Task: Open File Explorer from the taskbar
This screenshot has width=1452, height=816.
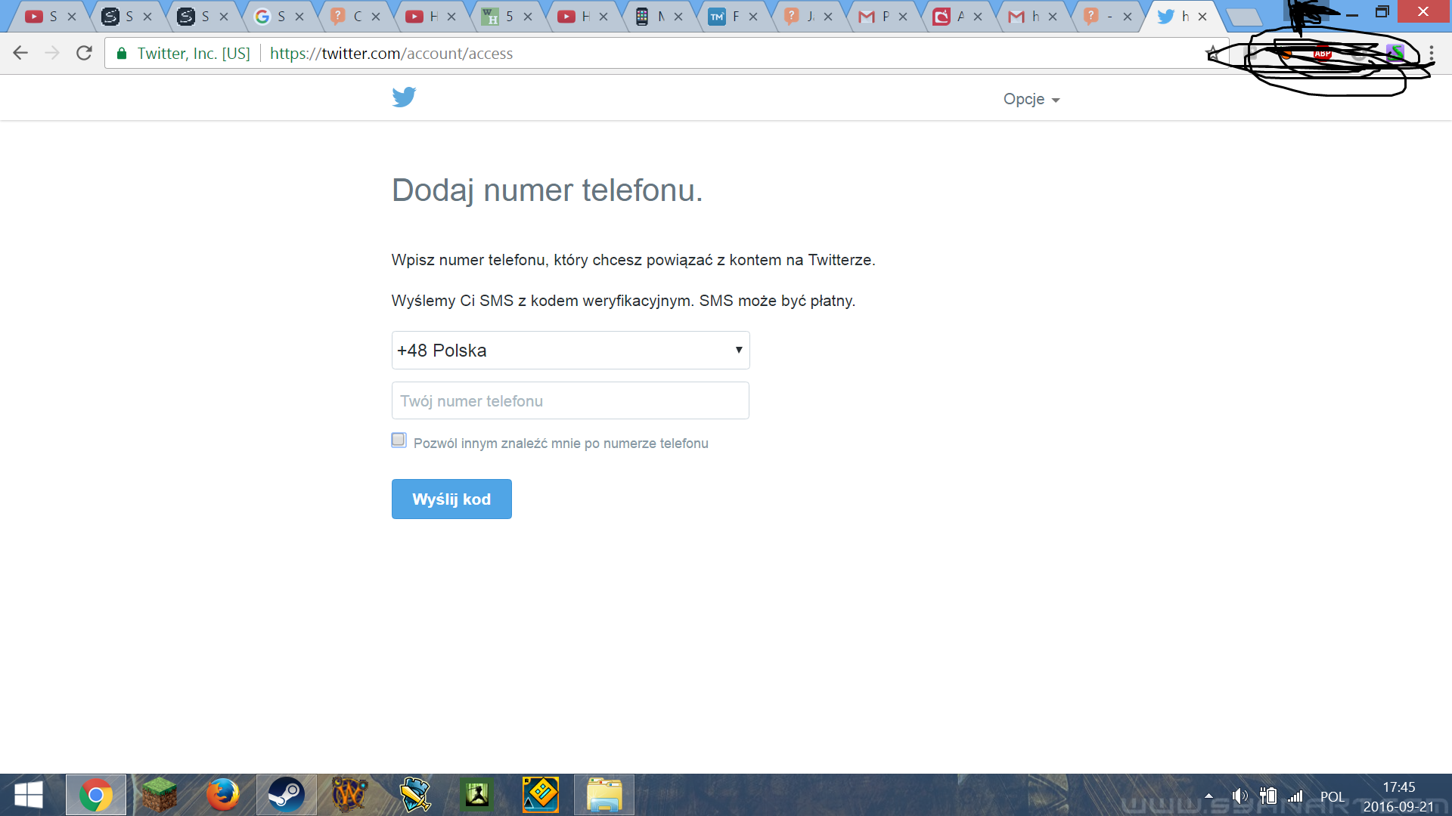Action: [x=603, y=795]
